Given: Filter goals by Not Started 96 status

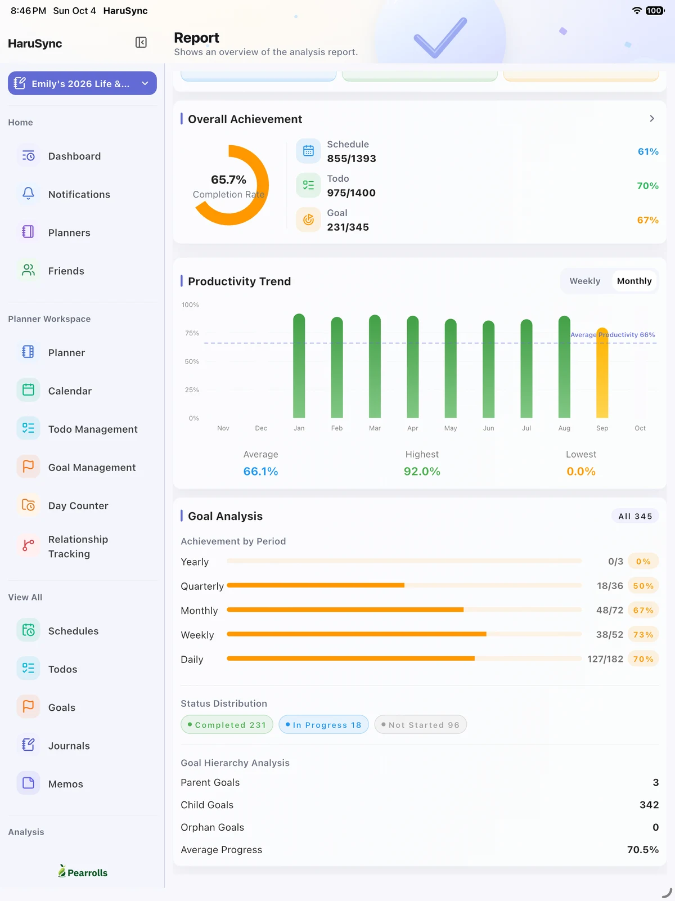Looking at the screenshot, I should 421,725.
